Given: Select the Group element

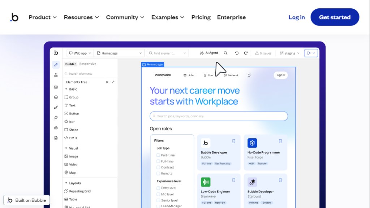Looking at the screenshot, I should tap(71, 97).
